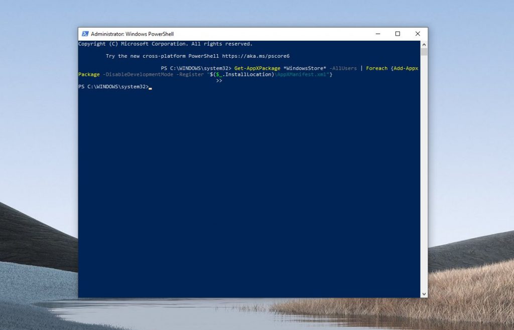Click the -DisableDevelopmentMode parameter text
The image size is (514, 330).
(x=138, y=75)
